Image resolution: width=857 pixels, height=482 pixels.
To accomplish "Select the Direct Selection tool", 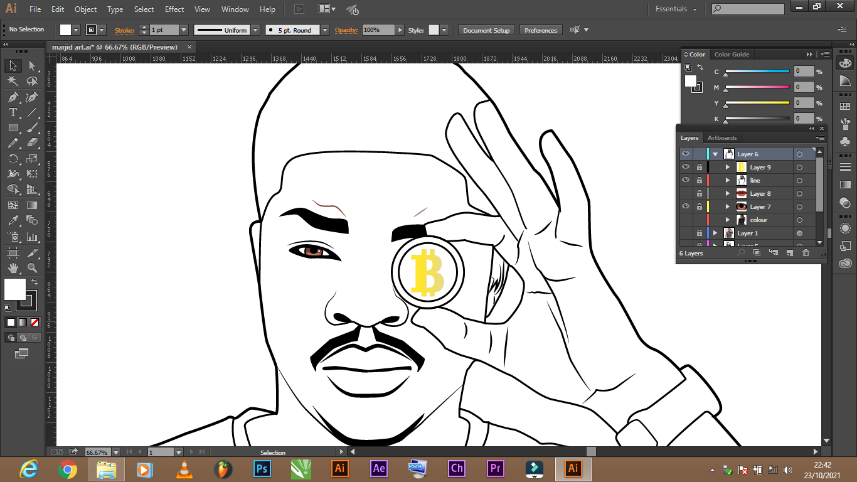I will 32,66.
